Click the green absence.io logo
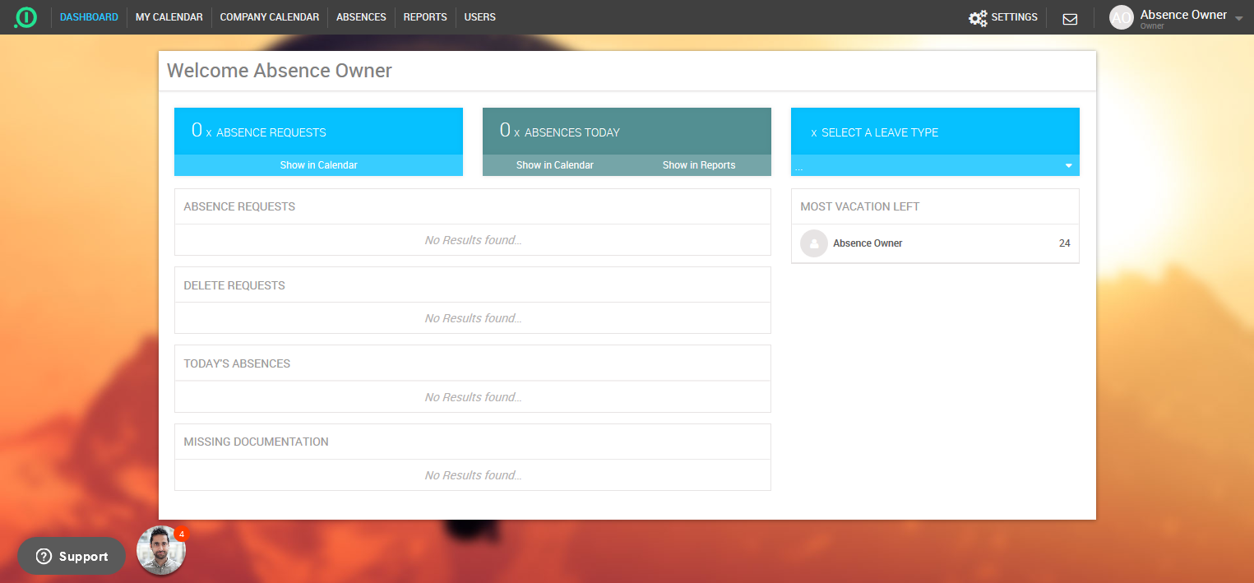The height and width of the screenshot is (583, 1254). pyautogui.click(x=25, y=17)
